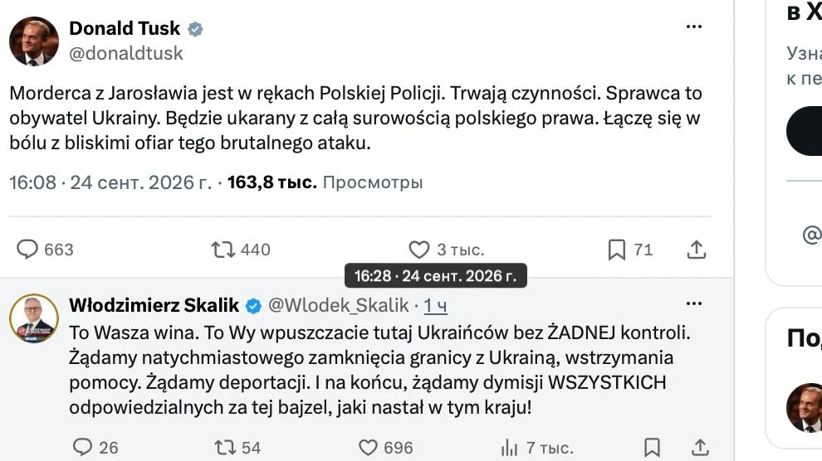This screenshot has height=461, width=822.
Task: Open Donald Tusk's profile picture
Action: [x=34, y=41]
